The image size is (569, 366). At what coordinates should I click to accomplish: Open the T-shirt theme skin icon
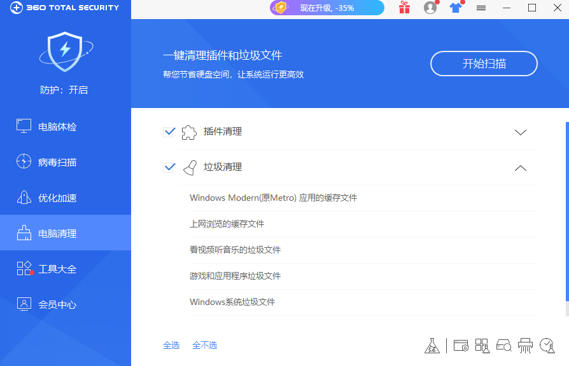(x=456, y=8)
